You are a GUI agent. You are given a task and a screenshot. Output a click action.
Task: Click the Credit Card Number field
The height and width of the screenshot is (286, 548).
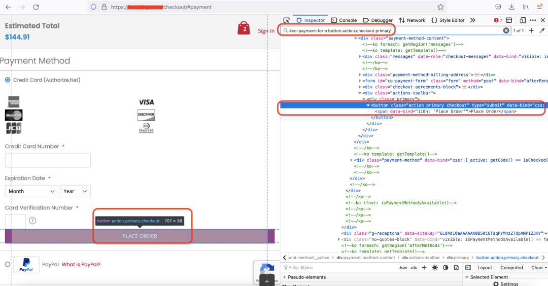pos(48,160)
